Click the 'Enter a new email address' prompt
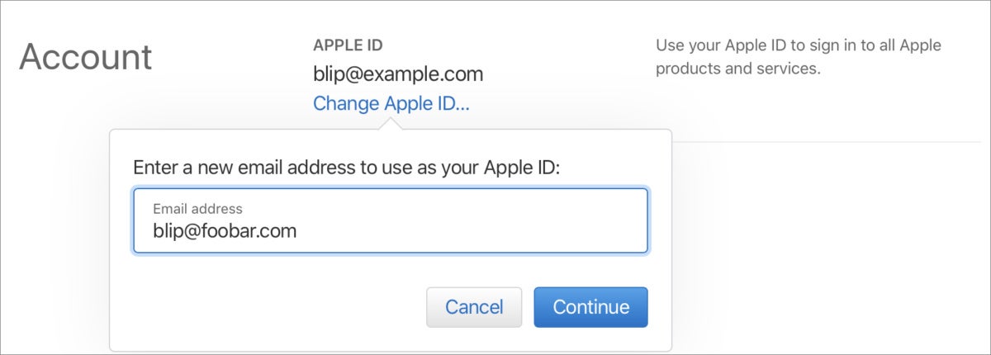Screen dimensions: 991x355 pyautogui.click(x=347, y=168)
